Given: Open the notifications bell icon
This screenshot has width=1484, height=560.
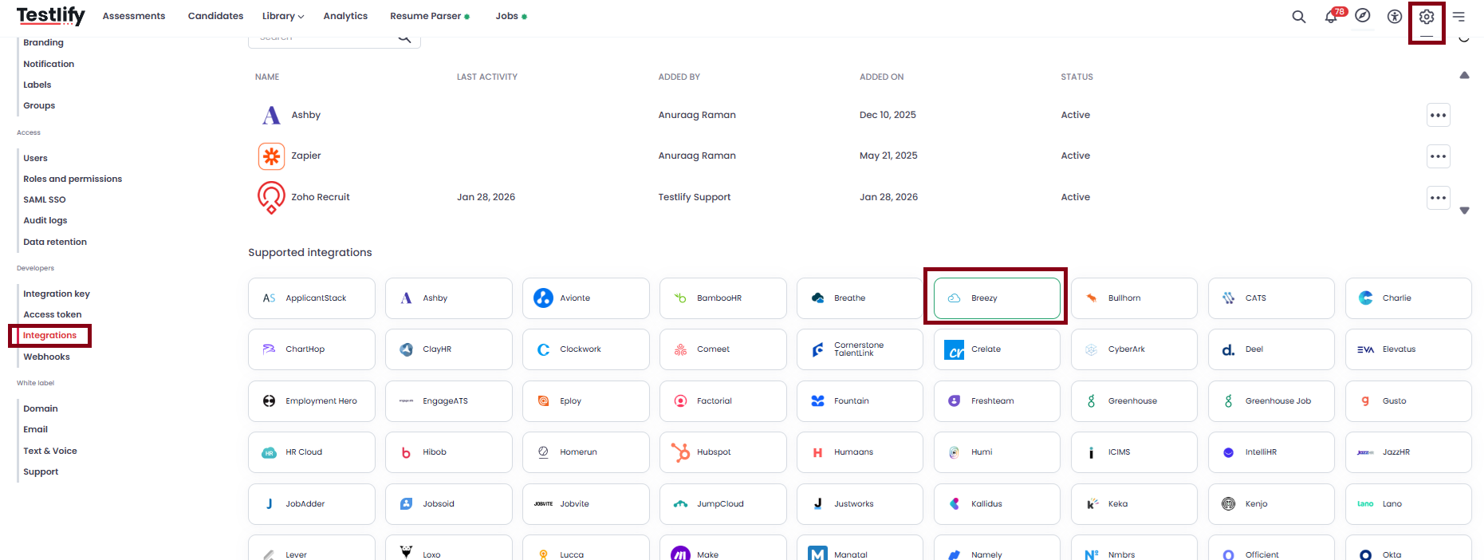Looking at the screenshot, I should coord(1331,17).
